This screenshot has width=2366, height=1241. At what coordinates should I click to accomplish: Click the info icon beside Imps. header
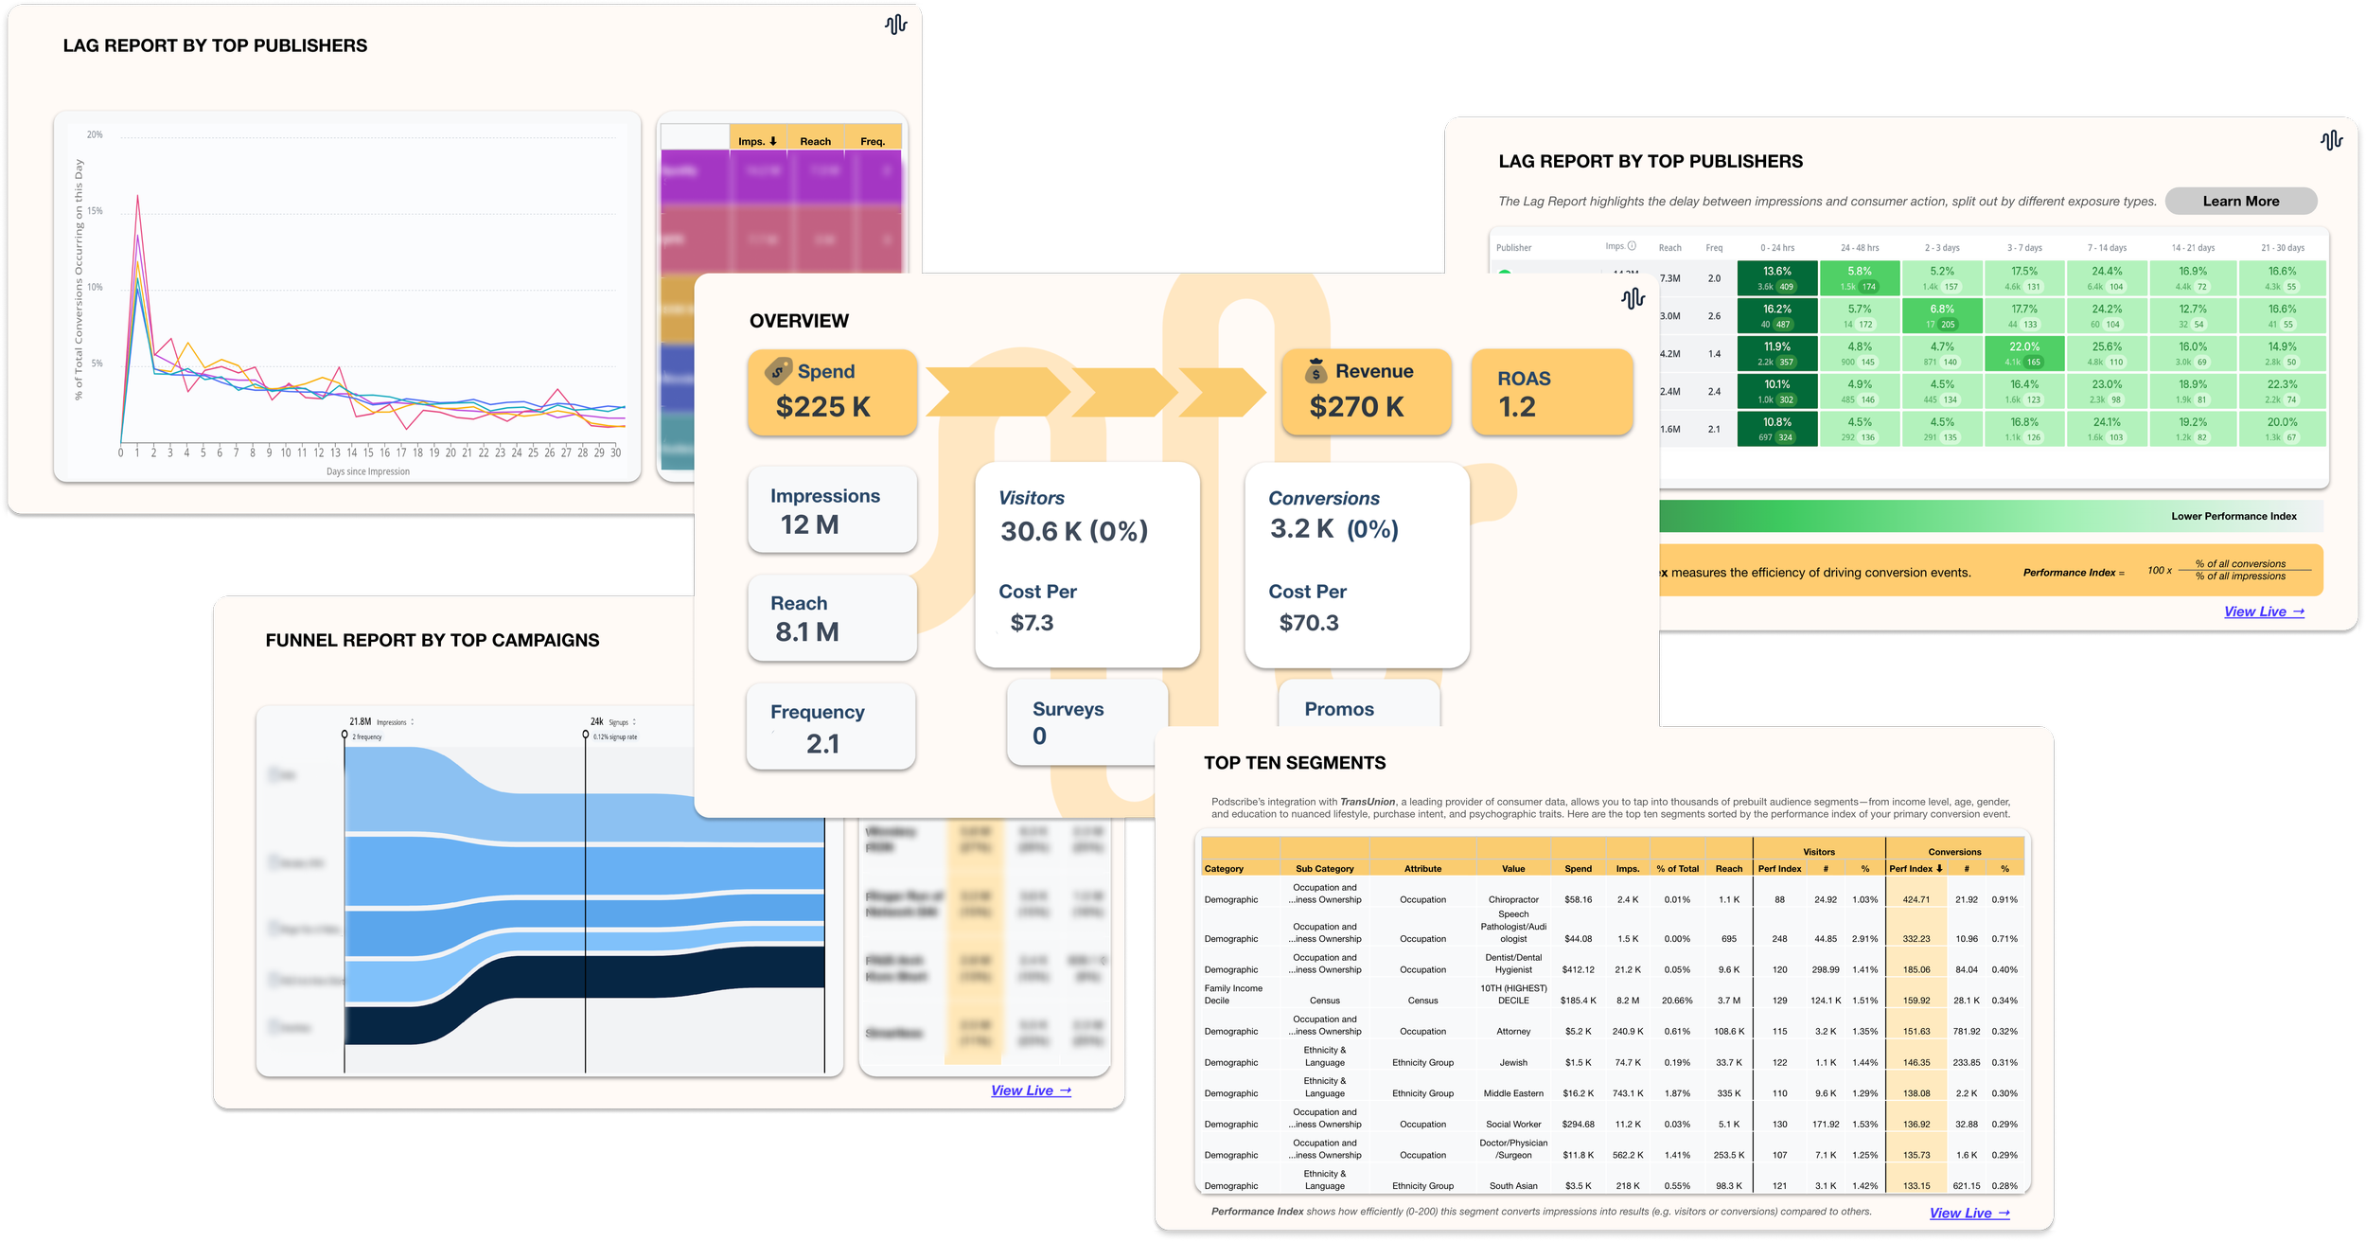tap(1632, 246)
